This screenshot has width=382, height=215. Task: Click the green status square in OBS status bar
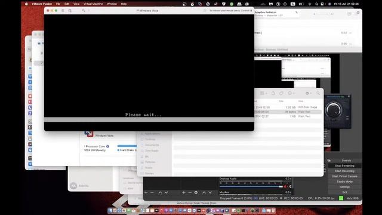pos(341,198)
